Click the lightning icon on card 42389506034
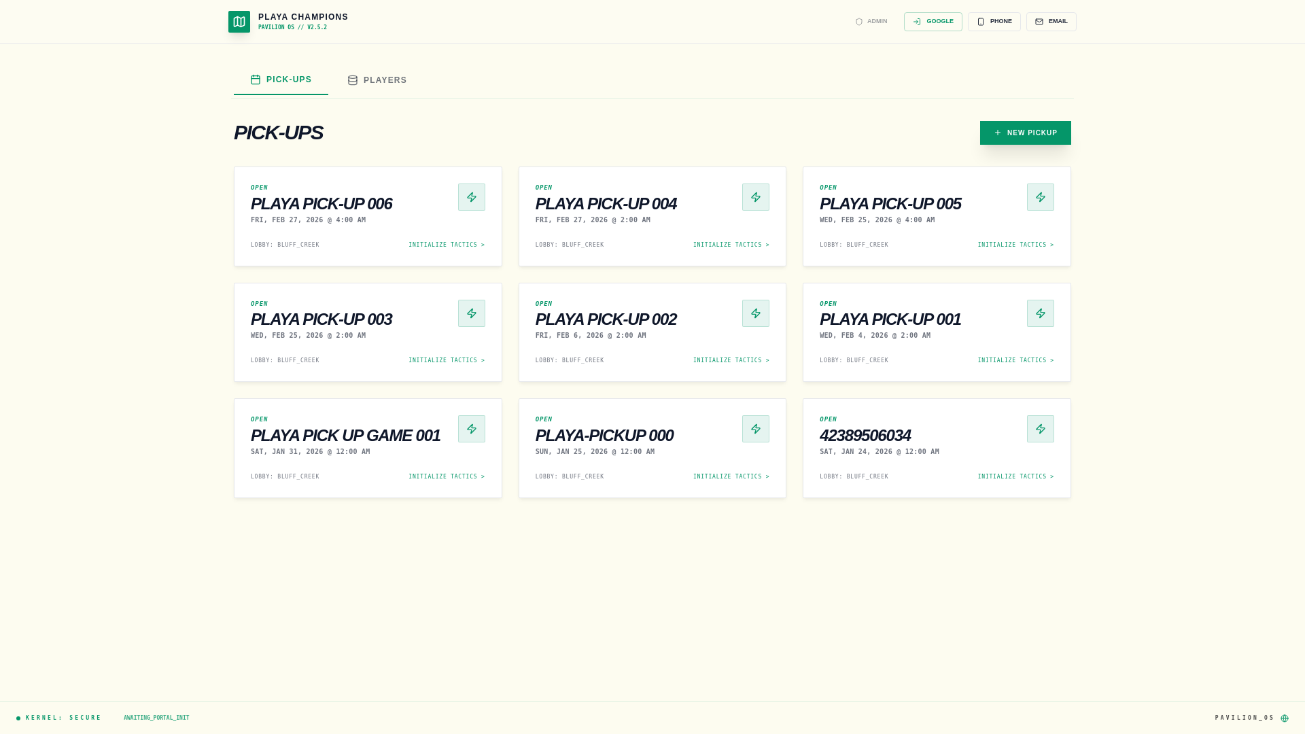 click(1041, 429)
